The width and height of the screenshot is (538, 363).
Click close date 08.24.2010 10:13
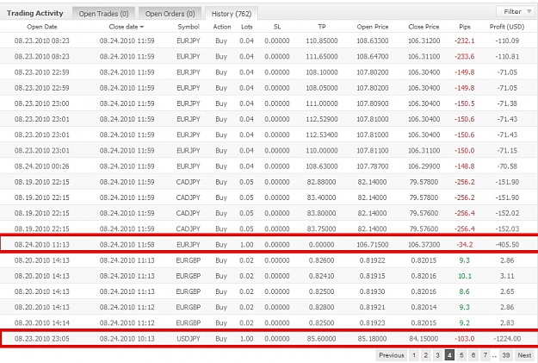click(127, 339)
